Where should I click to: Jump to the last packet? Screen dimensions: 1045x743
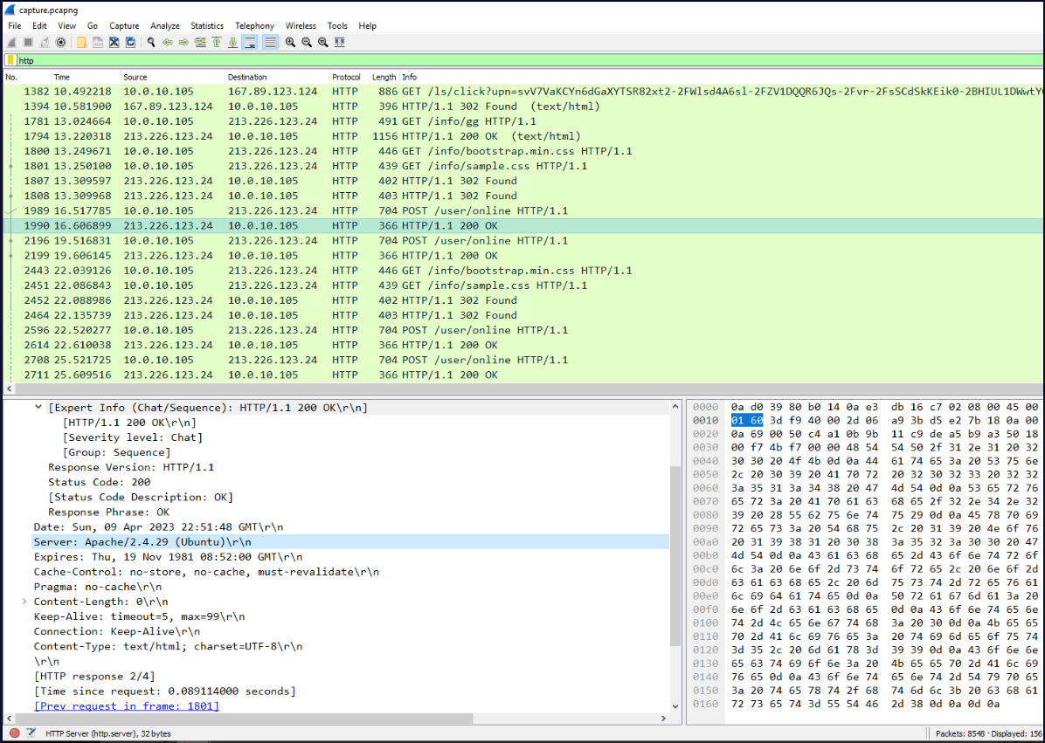point(232,43)
